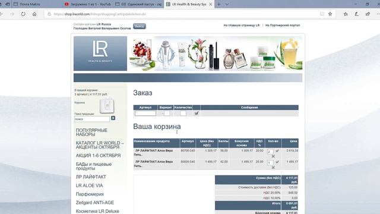Click article number 80850-540
Screen dimensions: 380x214
pyautogui.click(x=188, y=162)
